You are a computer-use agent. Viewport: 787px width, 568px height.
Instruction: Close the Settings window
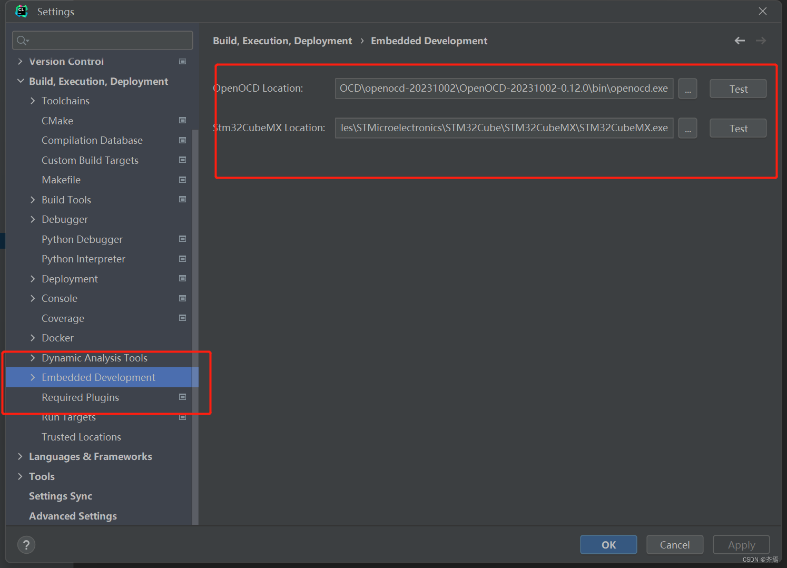(x=762, y=11)
